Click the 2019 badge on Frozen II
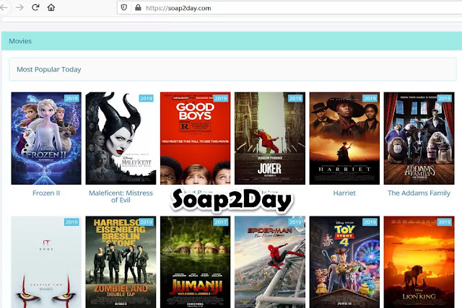 (x=71, y=98)
